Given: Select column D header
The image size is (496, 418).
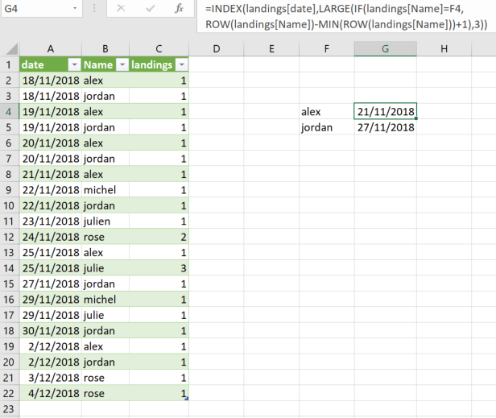Looking at the screenshot, I should pos(217,49).
